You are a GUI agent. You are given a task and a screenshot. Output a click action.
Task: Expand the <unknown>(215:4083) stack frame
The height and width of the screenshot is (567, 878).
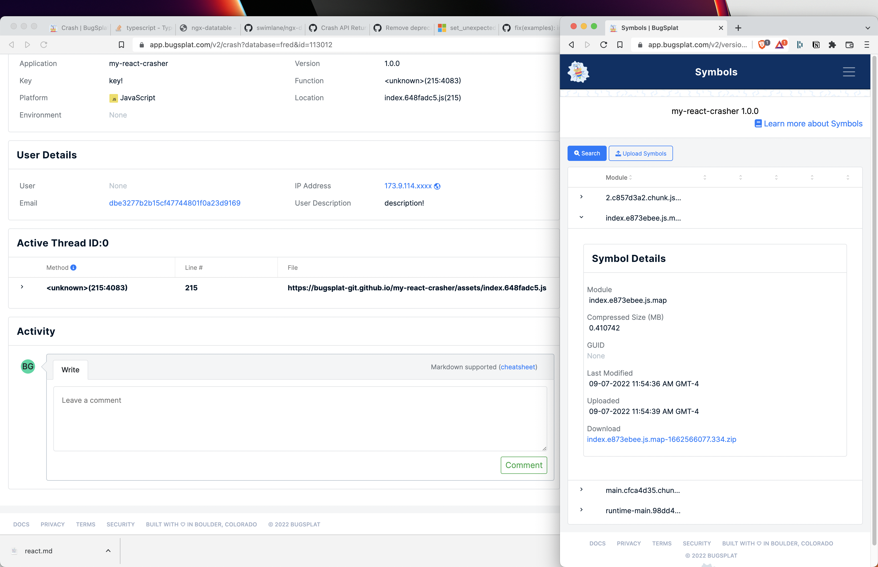click(x=22, y=287)
